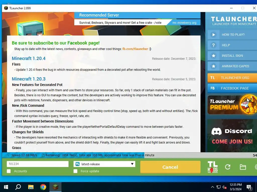Click the taskbar clock showing 12:35 PM

(x=235, y=187)
